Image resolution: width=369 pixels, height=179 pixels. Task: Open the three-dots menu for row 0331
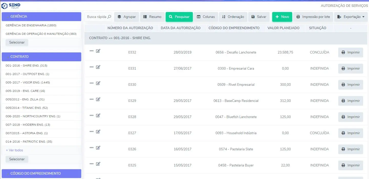pyautogui.click(x=91, y=67)
